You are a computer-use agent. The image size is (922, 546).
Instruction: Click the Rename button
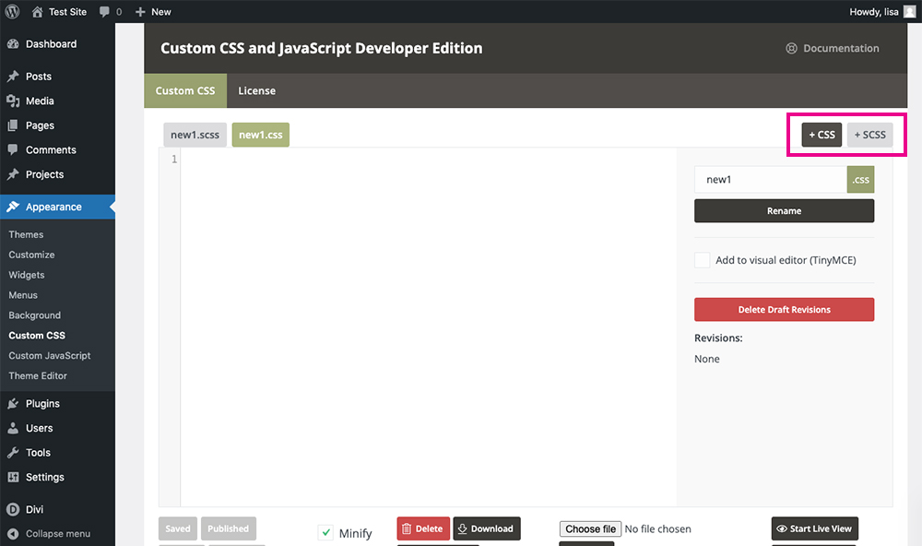(x=784, y=210)
